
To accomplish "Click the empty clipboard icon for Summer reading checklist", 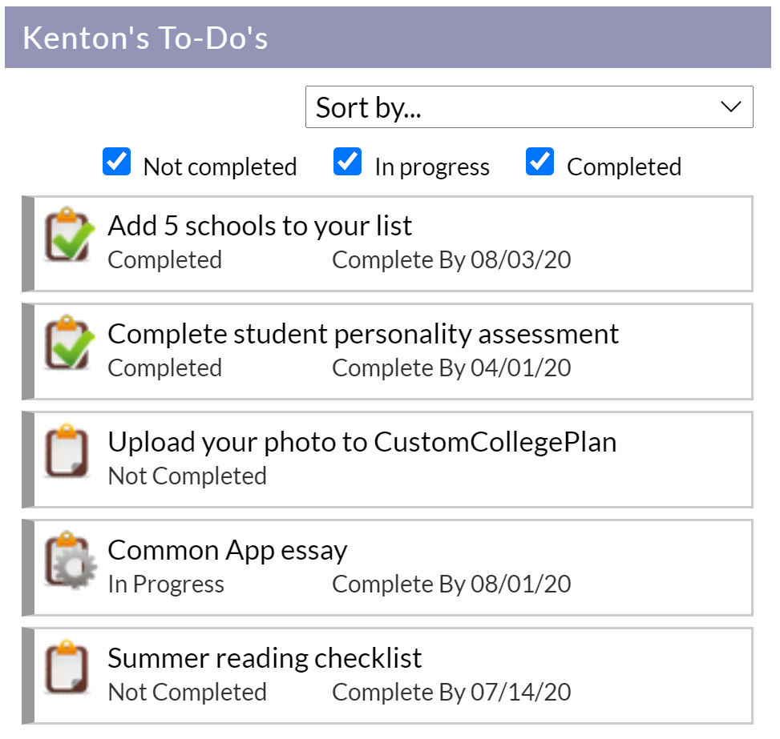I will click(x=67, y=667).
